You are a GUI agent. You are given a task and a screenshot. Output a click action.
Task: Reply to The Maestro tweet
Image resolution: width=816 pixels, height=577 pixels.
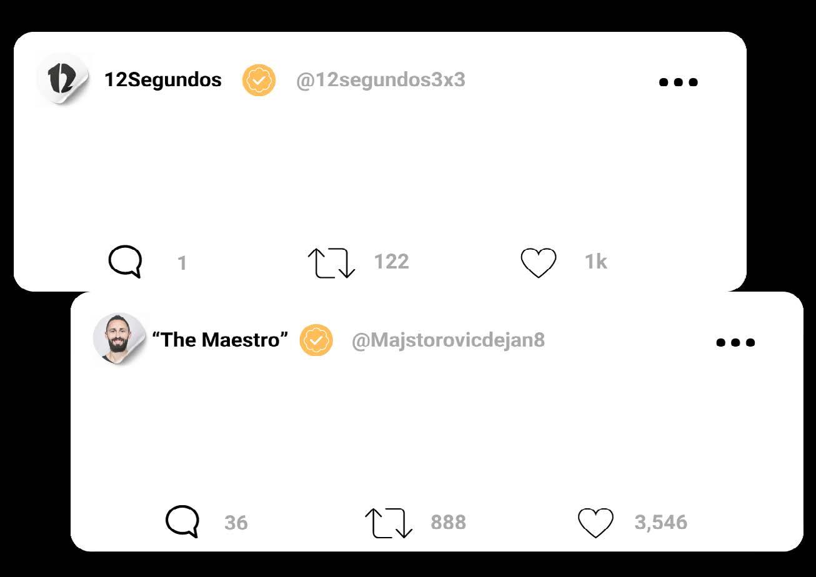(182, 521)
